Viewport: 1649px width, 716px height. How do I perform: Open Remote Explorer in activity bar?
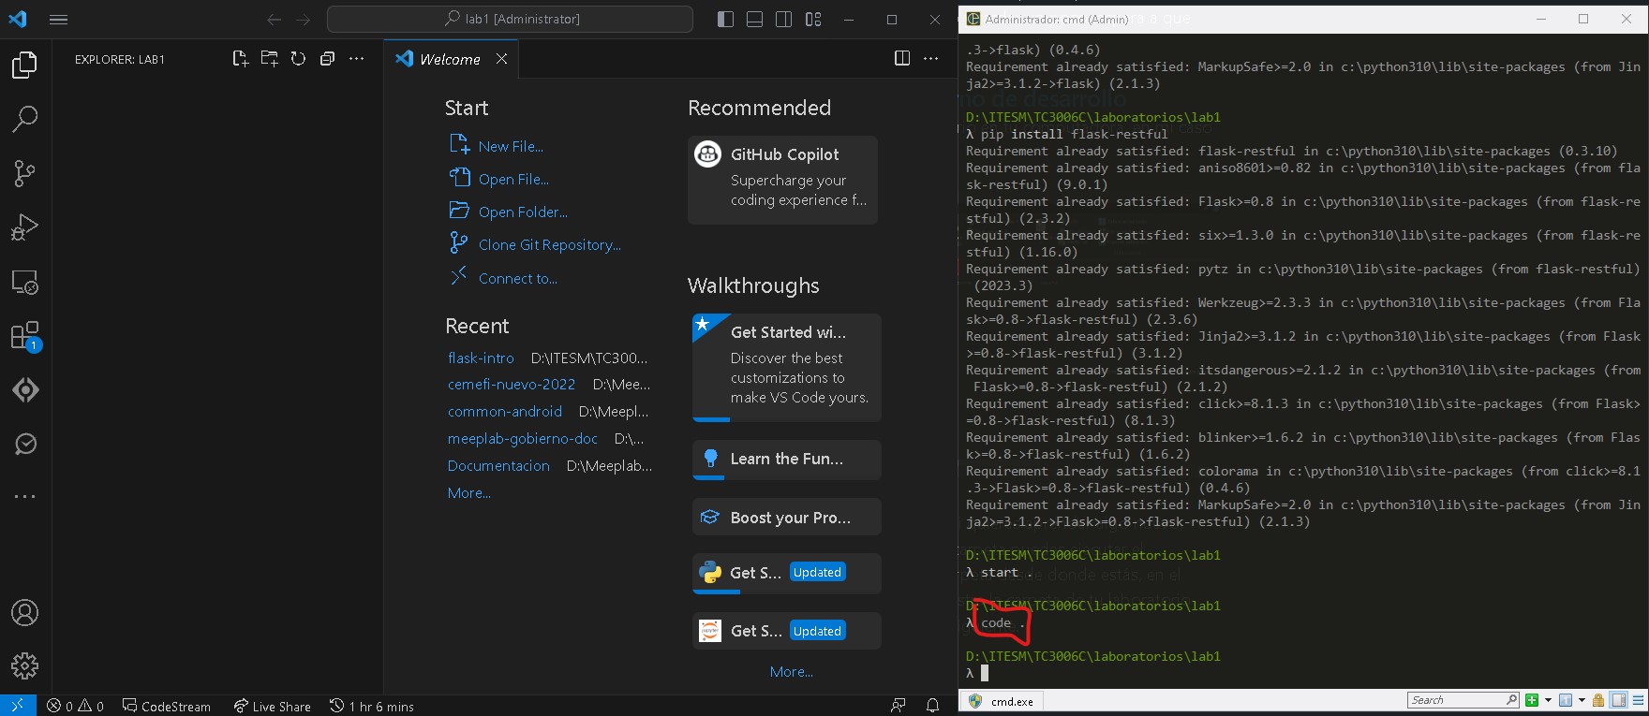tap(24, 282)
